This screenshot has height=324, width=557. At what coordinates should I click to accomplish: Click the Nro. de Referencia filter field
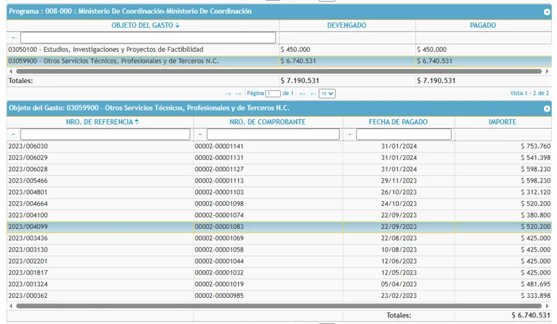105,134
